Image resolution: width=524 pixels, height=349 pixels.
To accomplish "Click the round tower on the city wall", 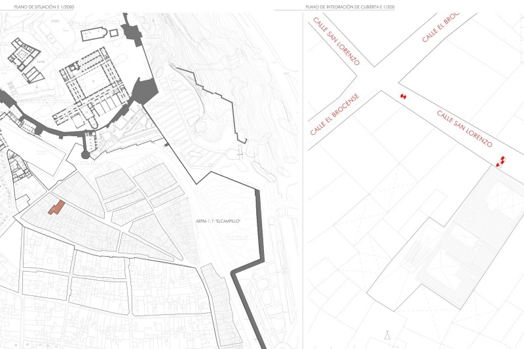I will 86,154.
